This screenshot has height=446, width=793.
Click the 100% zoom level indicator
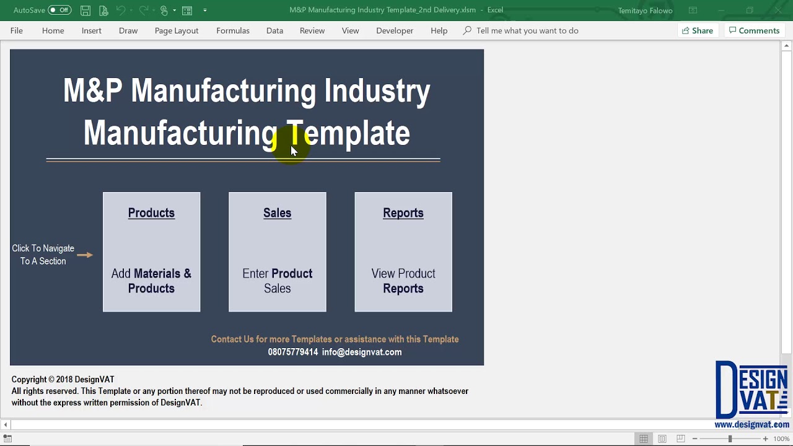point(781,439)
